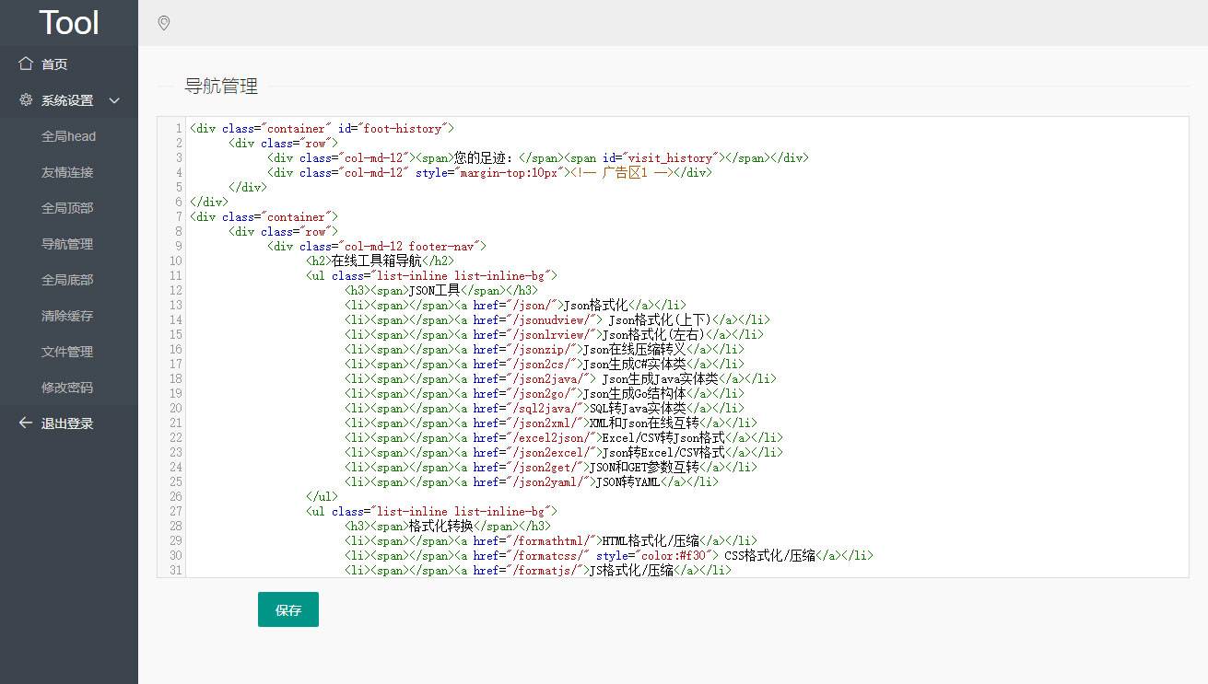Click the location pin icon in top bar
The image size is (1208, 684).
coord(164,23)
